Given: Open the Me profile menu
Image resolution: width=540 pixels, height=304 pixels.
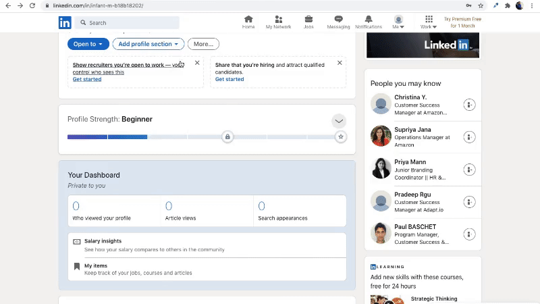Looking at the screenshot, I should pos(398,22).
